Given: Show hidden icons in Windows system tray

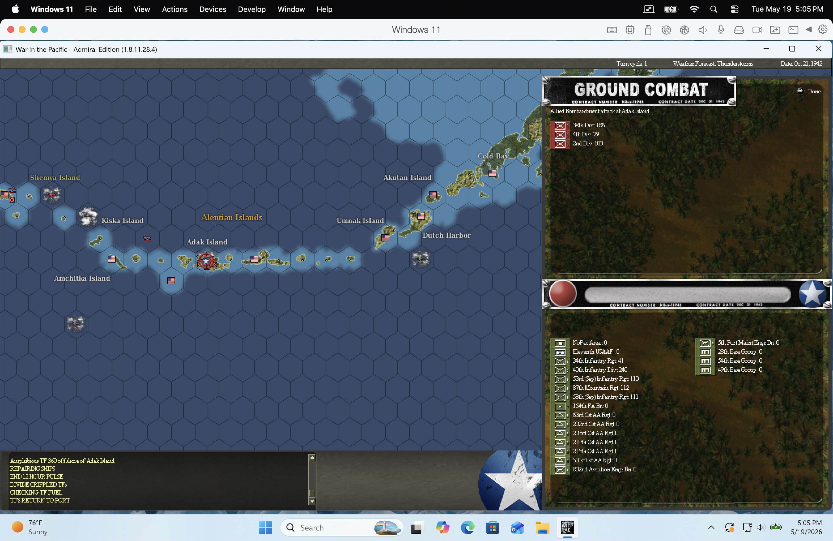Looking at the screenshot, I should [711, 527].
